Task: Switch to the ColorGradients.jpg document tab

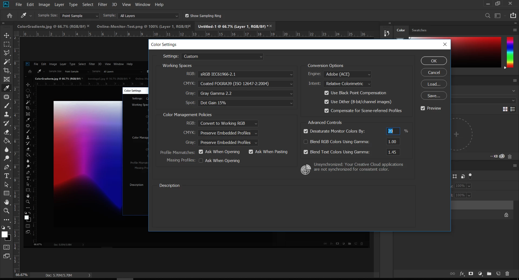Action: (x=51, y=26)
